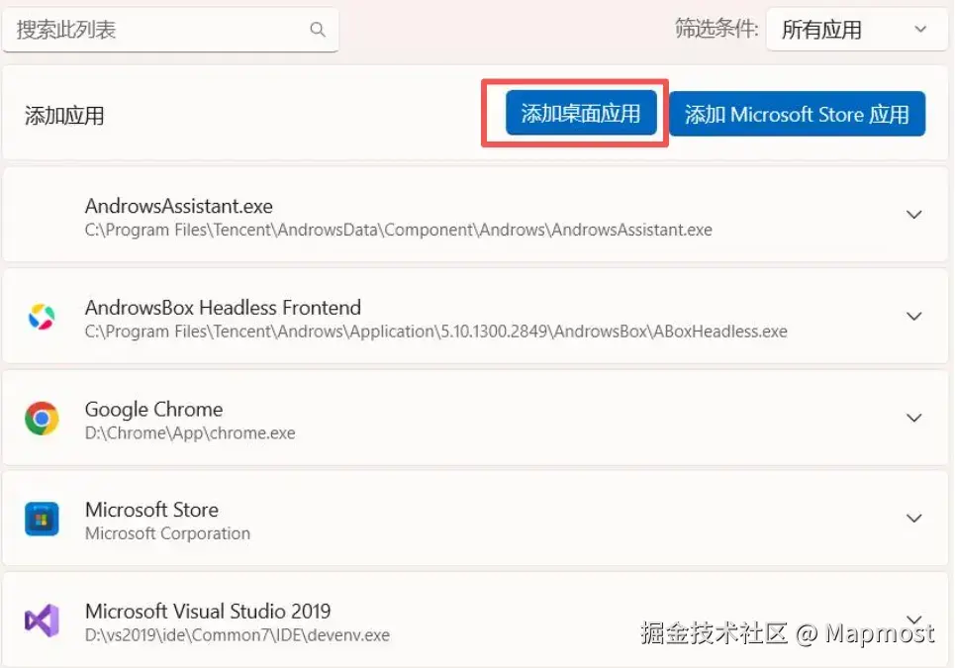Click the ABoxHeadless.exe file path text
This screenshot has width=955, height=668.
[x=436, y=332]
